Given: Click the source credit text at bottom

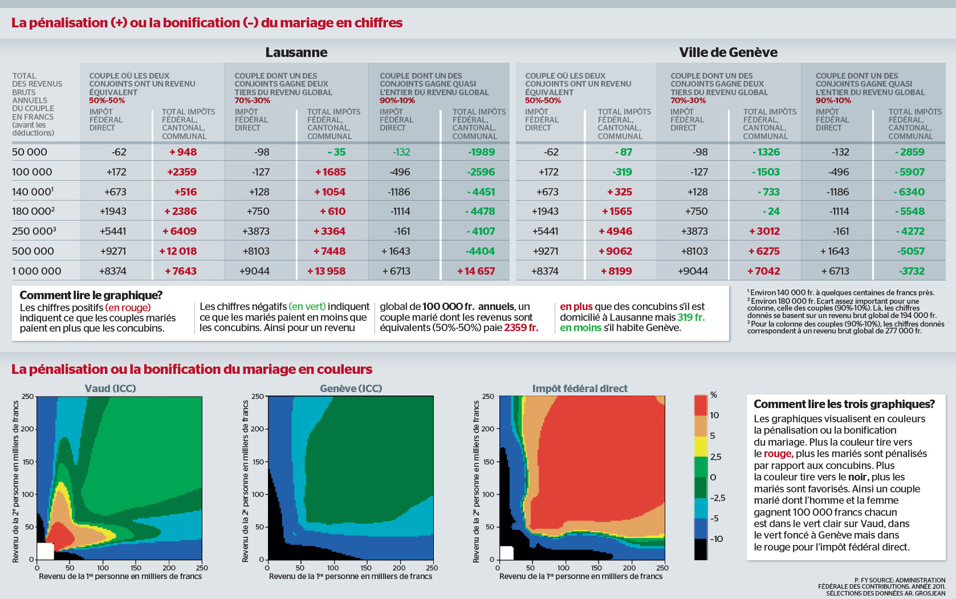Looking at the screenshot, I should 881,586.
